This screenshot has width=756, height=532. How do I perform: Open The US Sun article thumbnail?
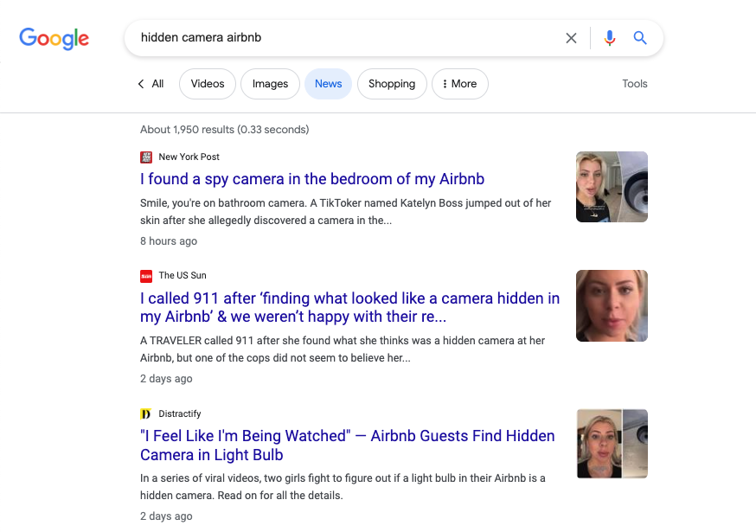[x=612, y=305]
